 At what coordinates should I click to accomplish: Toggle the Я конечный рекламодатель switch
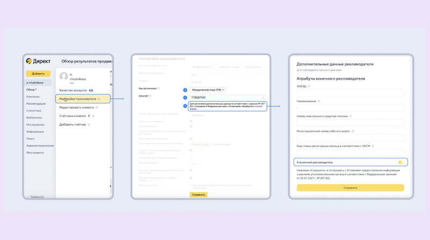coord(401,163)
